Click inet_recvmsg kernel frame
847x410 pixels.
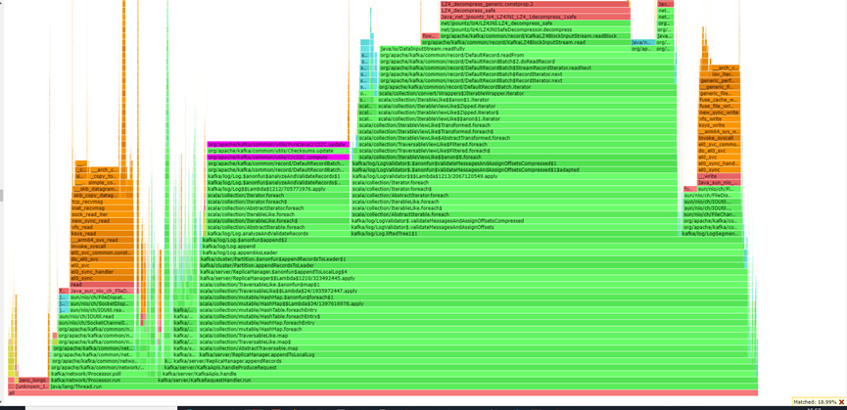click(102, 208)
